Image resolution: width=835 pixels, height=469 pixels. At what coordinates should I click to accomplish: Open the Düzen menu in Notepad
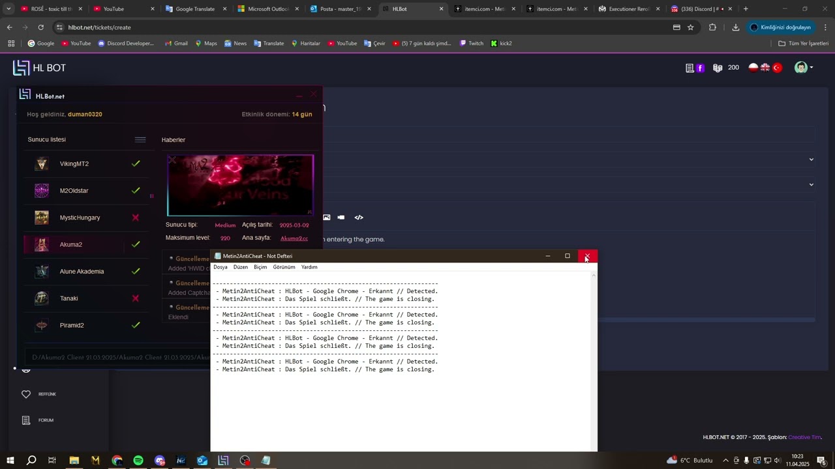coord(241,267)
